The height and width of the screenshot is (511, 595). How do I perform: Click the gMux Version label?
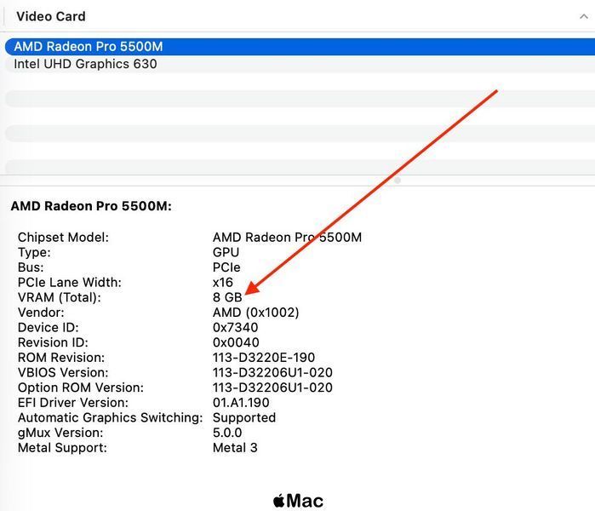pyautogui.click(x=60, y=433)
